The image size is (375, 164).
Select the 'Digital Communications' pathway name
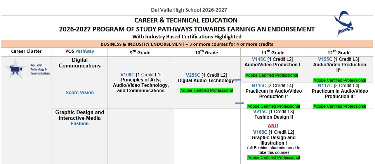[80, 63]
